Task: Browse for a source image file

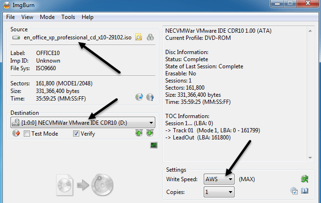Action: (139, 37)
